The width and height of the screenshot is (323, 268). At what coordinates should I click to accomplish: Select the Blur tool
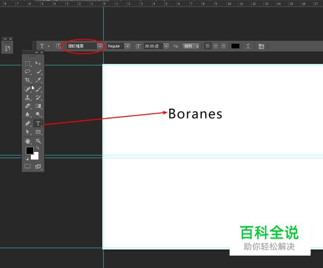pyautogui.click(x=27, y=114)
